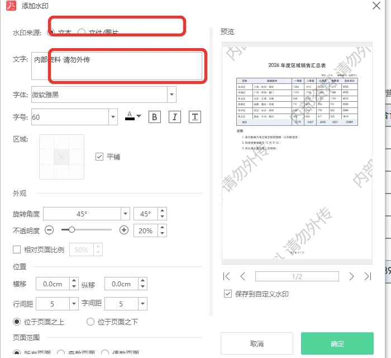391x358 pixels.
Task: Open the 旋转角度 preset dropdown
Action: click(125, 214)
